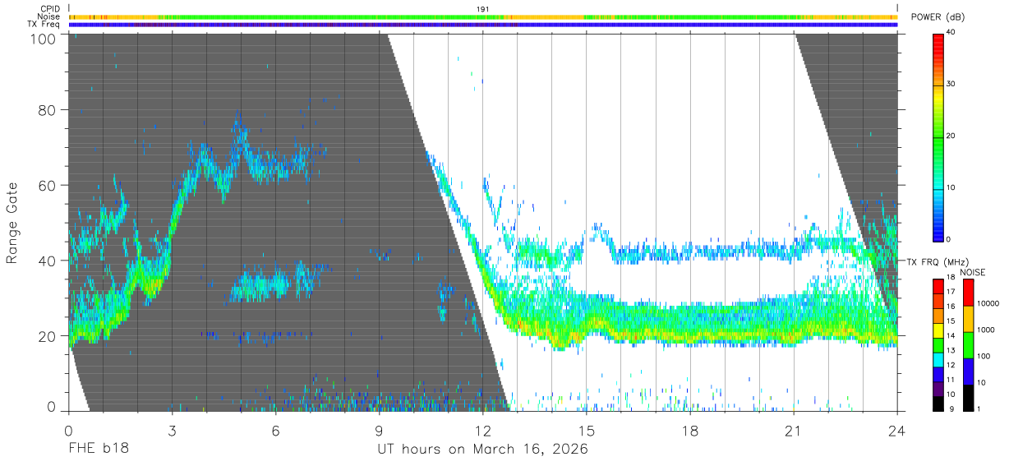Click the 30 label on POWER scale

[951, 85]
